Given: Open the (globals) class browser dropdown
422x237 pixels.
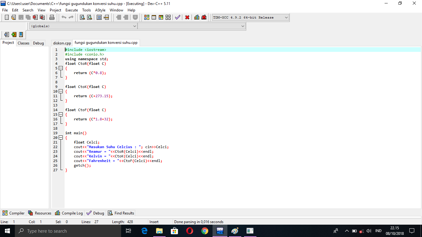Looking at the screenshot, I should [135, 26].
